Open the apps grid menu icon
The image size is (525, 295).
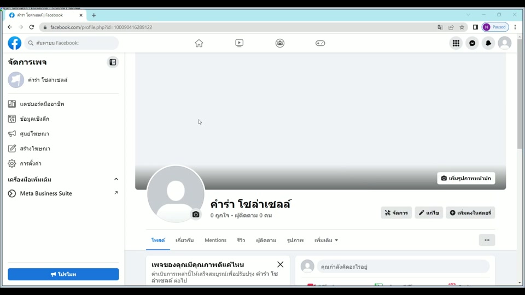coord(456,43)
